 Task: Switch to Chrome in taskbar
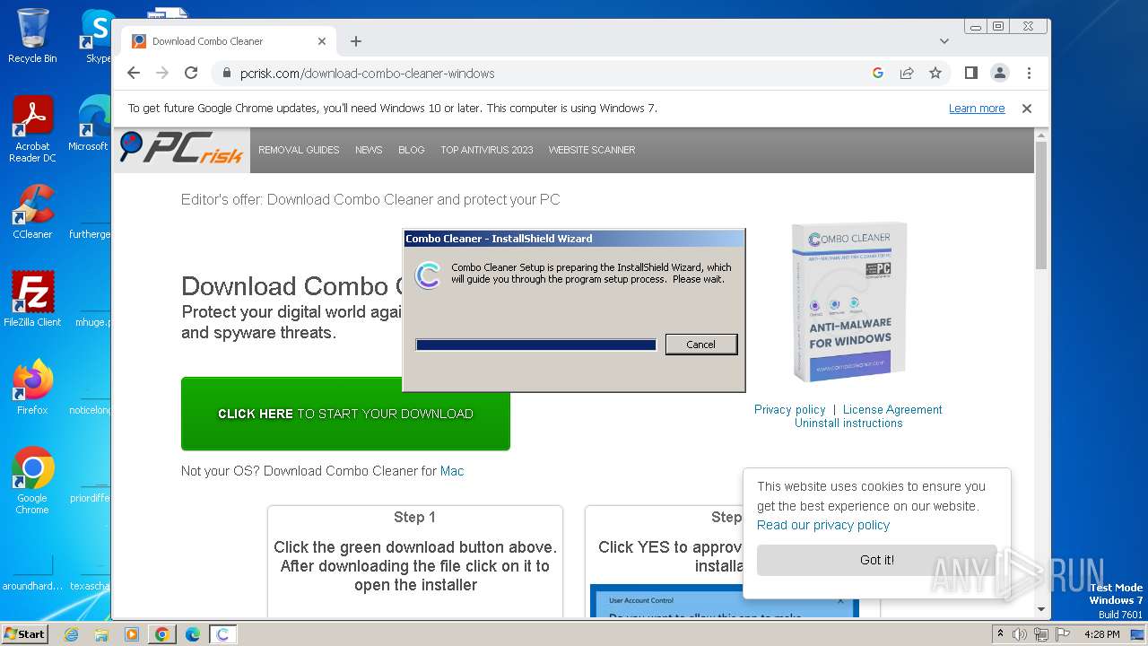[x=162, y=634]
